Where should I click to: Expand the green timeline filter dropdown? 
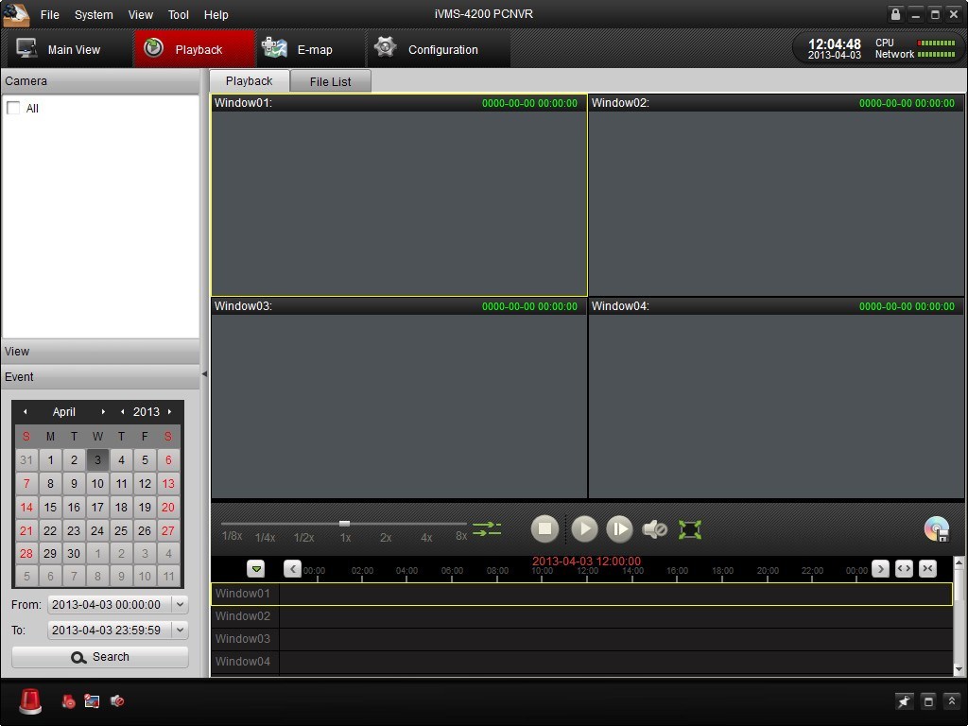tap(256, 569)
